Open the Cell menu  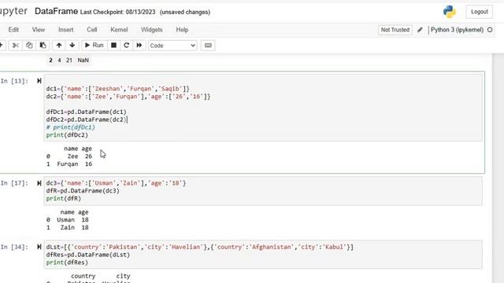coord(92,30)
